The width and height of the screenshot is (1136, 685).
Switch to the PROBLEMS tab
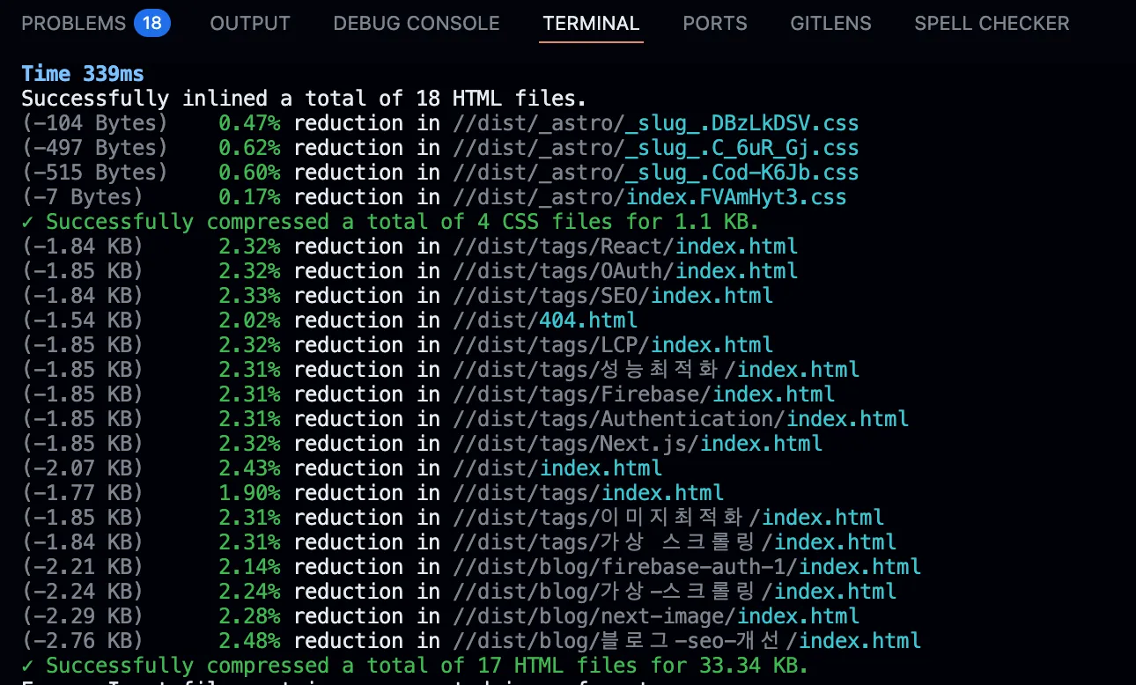73,24
